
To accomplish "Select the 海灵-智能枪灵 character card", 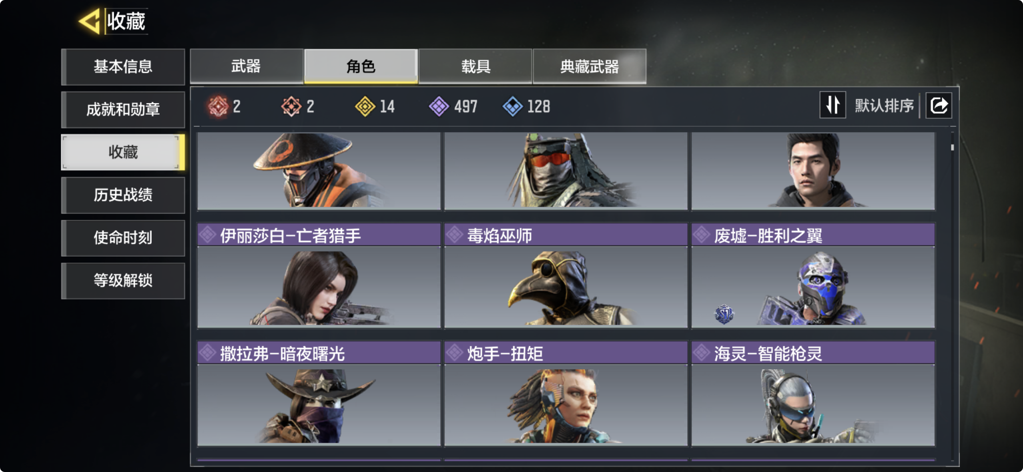I will [813, 394].
